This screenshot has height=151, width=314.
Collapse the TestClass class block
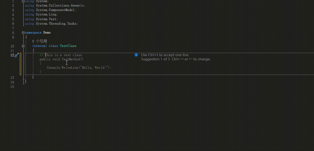[x=23, y=46]
